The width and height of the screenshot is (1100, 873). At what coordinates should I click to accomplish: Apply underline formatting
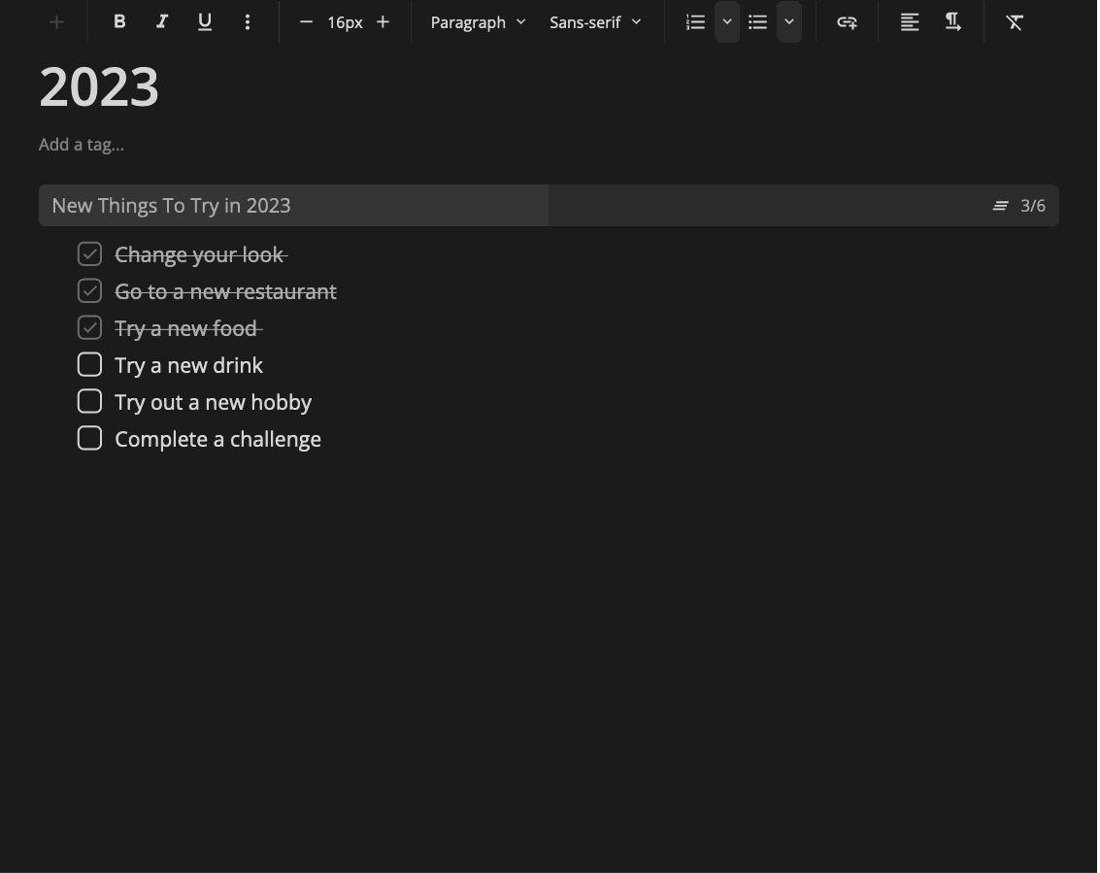point(205,21)
